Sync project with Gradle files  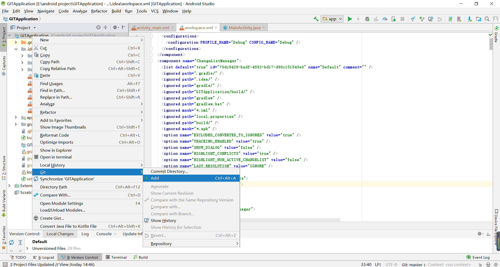451,19
